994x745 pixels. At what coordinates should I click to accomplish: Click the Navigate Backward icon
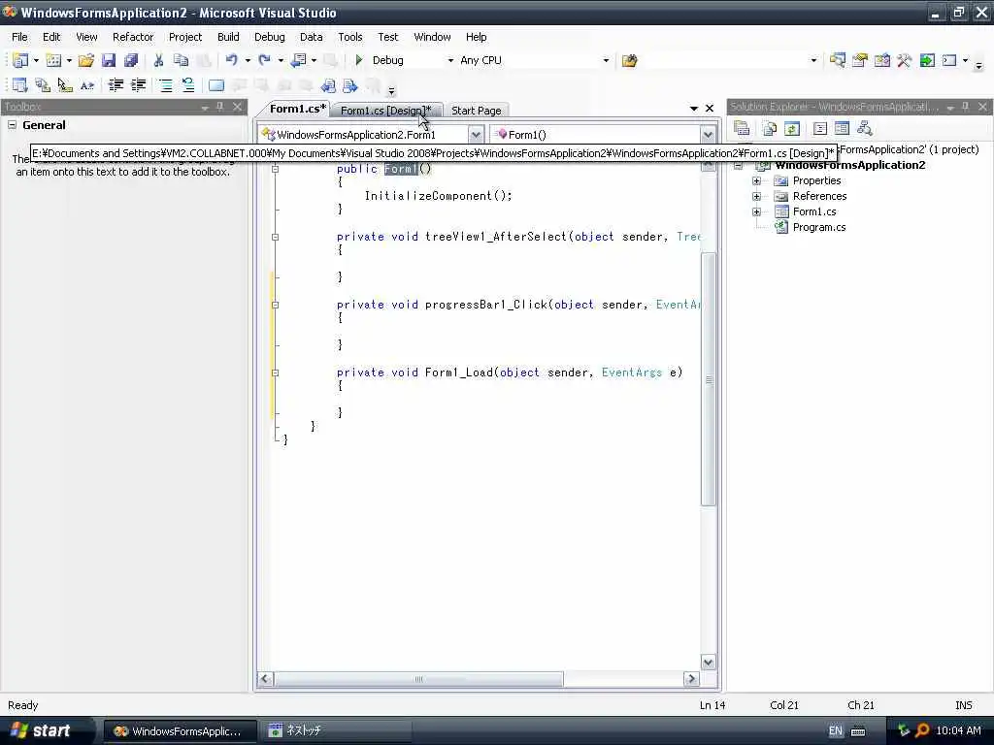pyautogui.click(x=298, y=60)
